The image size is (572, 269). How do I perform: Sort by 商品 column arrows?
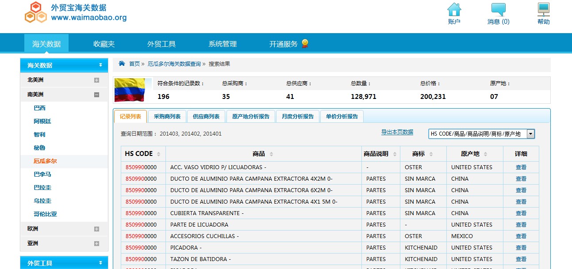click(271, 154)
